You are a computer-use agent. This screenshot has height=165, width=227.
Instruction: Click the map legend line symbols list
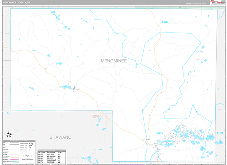point(15,151)
